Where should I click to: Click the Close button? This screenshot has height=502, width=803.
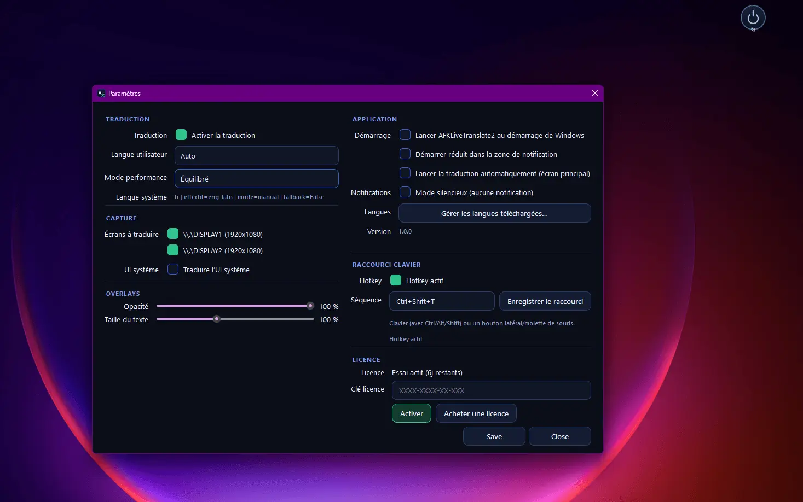click(560, 436)
